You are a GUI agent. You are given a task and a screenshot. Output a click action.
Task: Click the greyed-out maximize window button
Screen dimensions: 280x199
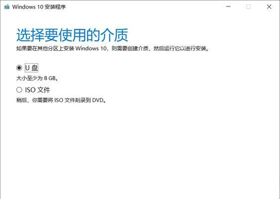pos(248,6)
